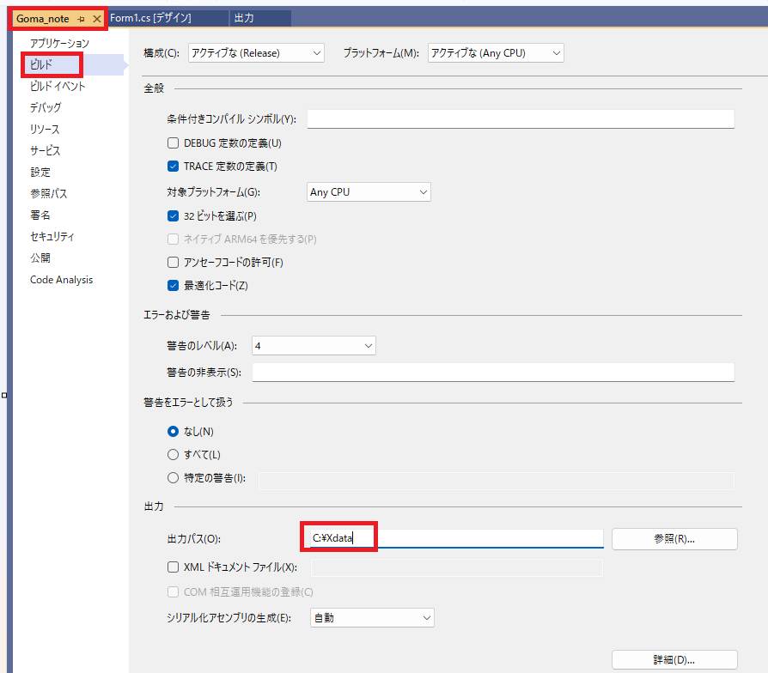This screenshot has height=673, width=768.
Task: Enable DEBUG 定数の定義 checkbox
Action: click(173, 143)
